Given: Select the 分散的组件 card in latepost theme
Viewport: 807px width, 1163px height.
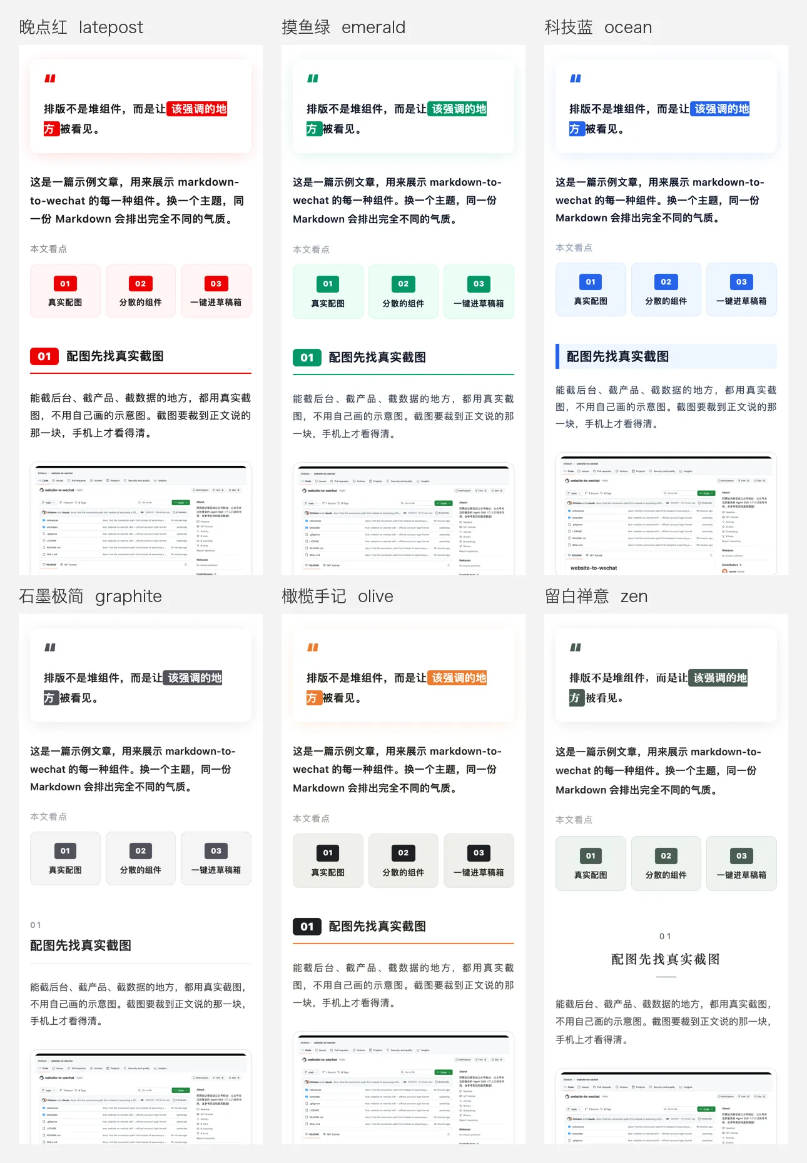Looking at the screenshot, I should pyautogui.click(x=141, y=291).
